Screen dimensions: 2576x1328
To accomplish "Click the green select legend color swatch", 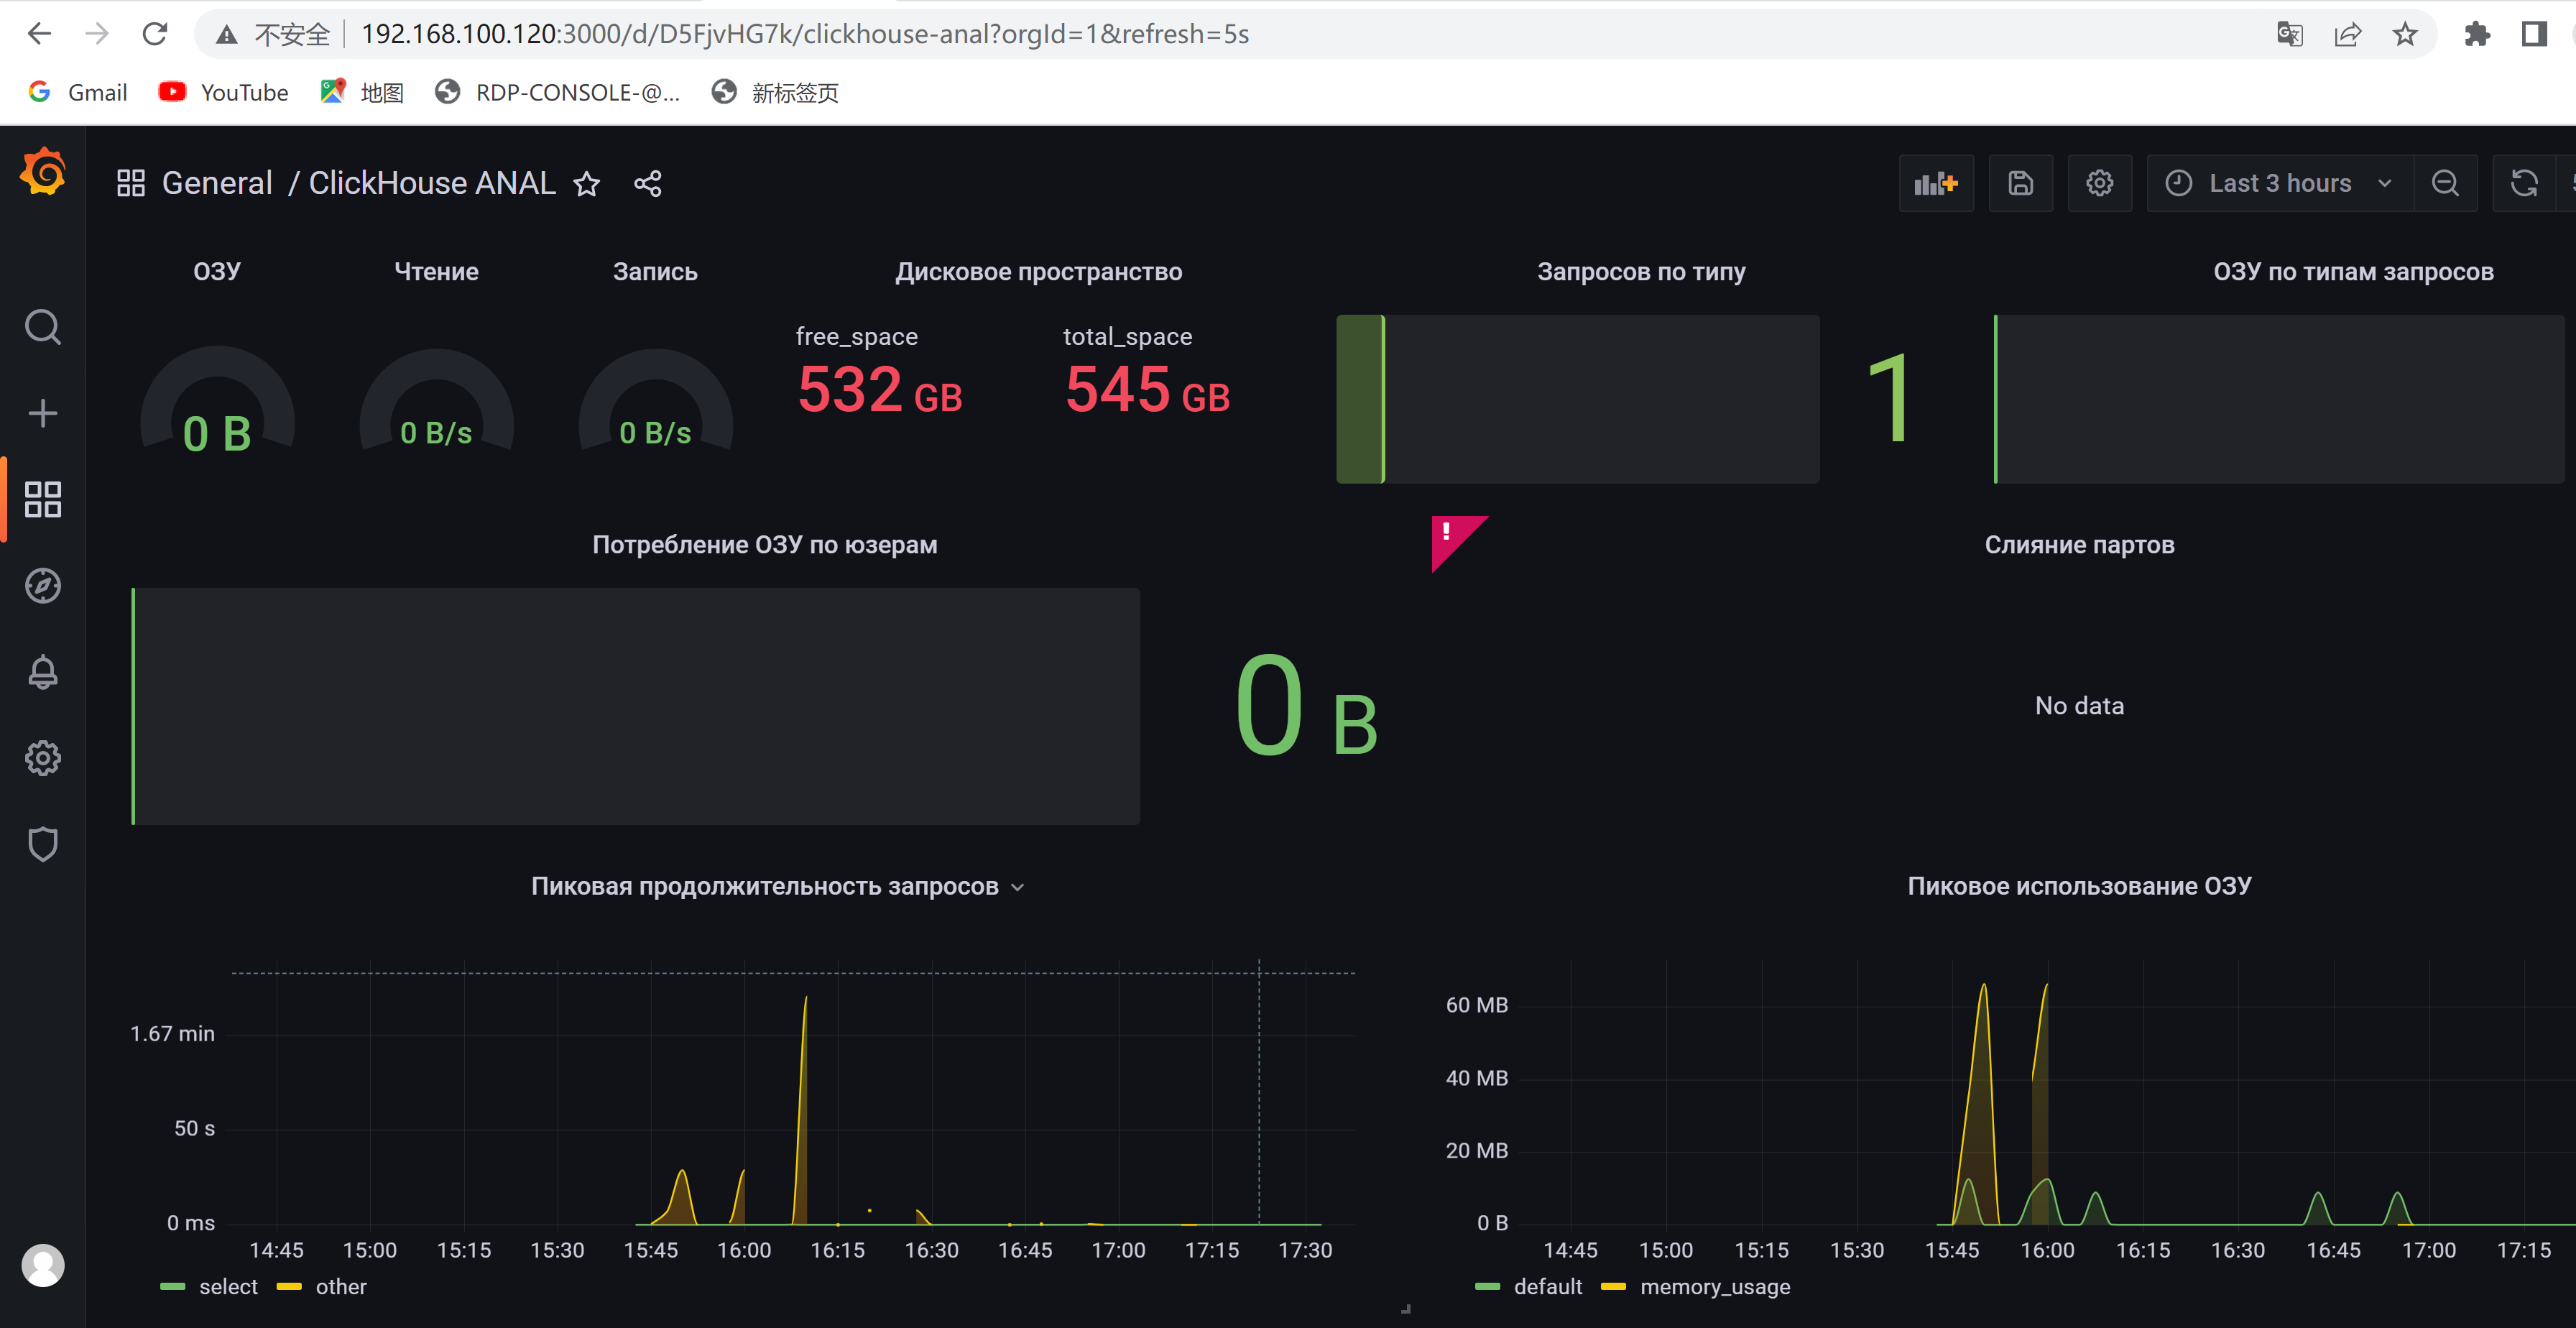I will [172, 1287].
